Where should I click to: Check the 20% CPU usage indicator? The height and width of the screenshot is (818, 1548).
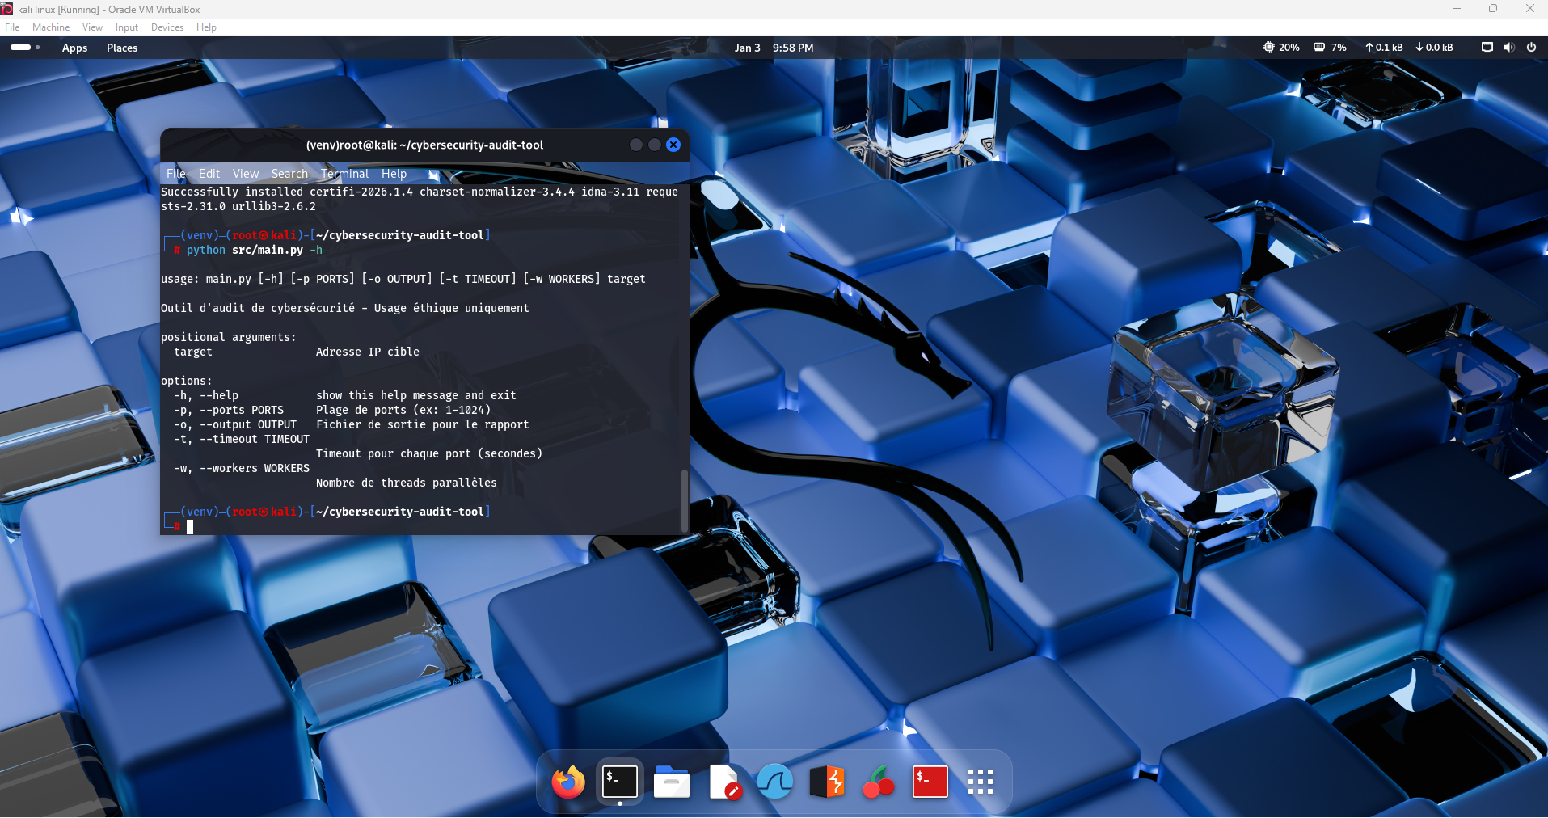(1281, 48)
